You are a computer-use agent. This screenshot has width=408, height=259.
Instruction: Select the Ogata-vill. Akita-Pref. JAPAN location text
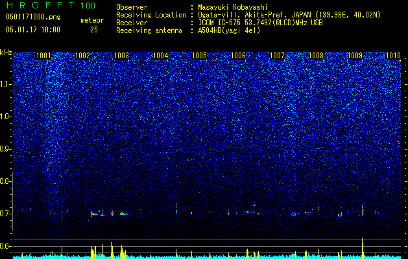pos(289,15)
